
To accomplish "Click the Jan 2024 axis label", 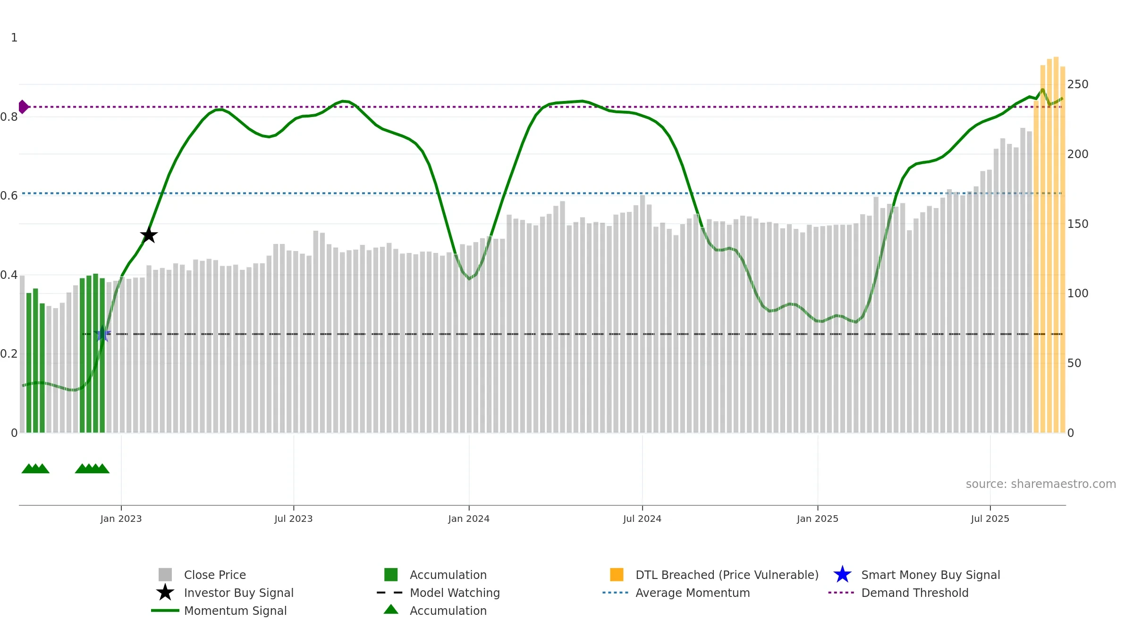I will 469,519.
